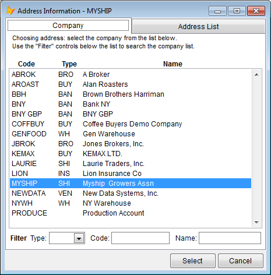
Task: Select the highlighted MYSHIP Growers Assn row
Action: (131, 184)
